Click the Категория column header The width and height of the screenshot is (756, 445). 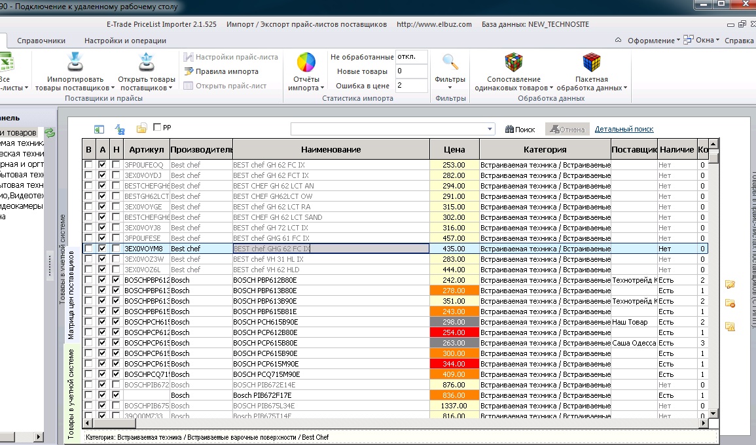tap(545, 149)
